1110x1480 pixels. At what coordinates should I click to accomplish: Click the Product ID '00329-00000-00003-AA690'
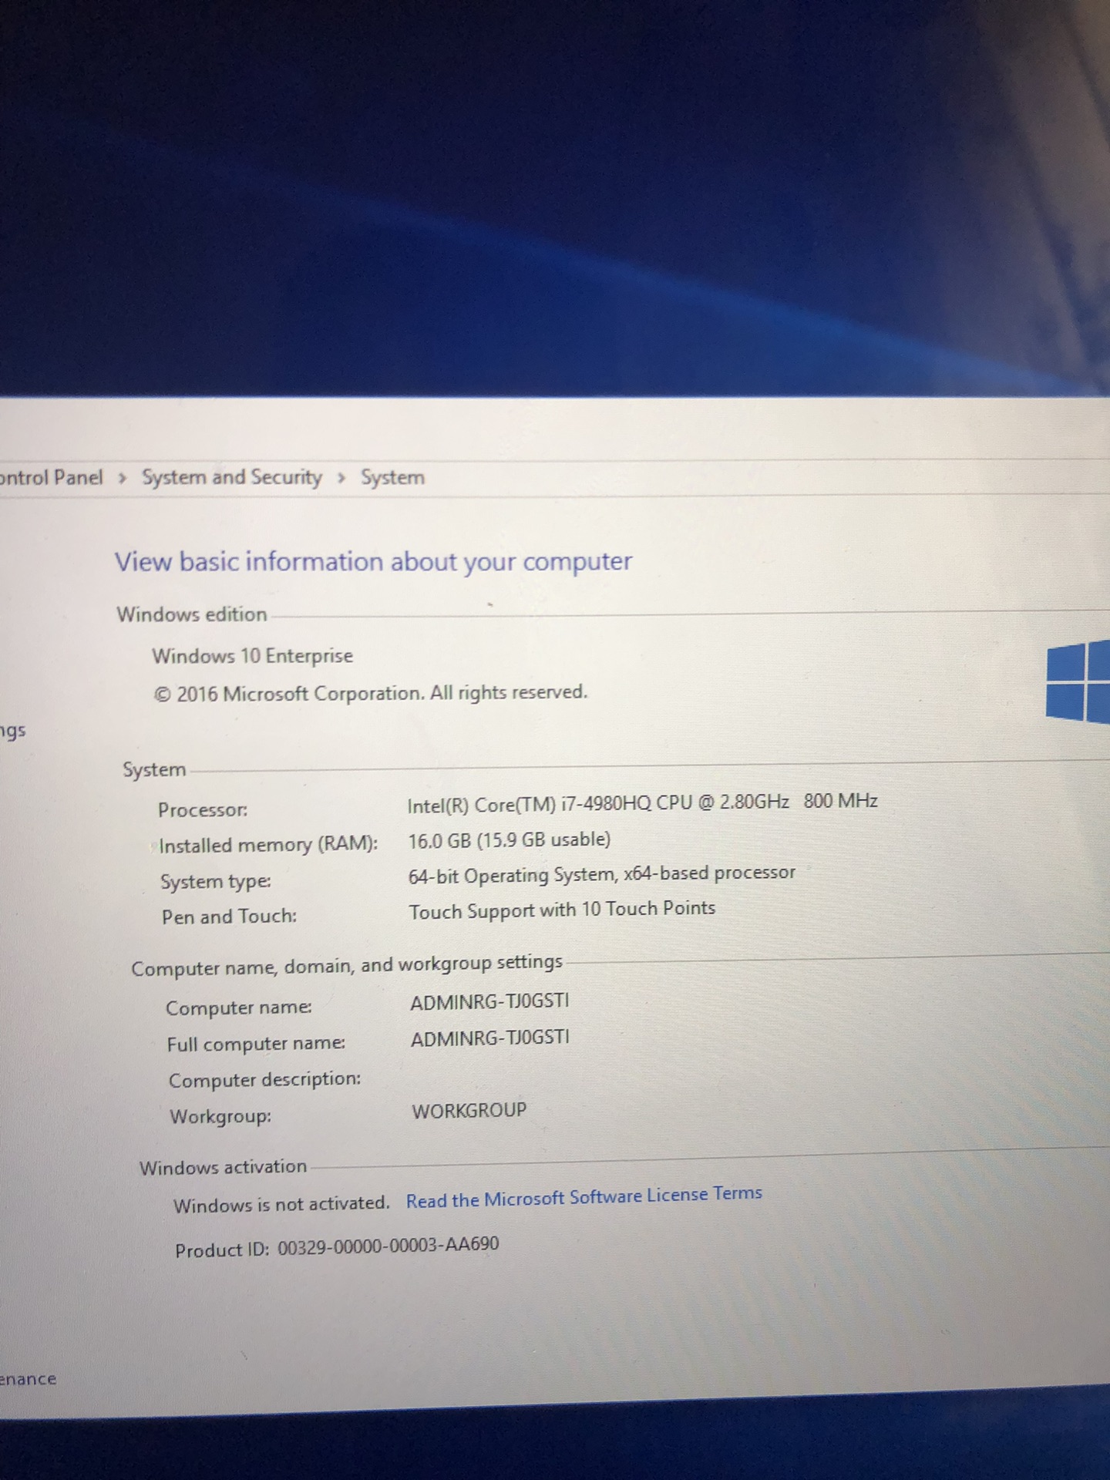(x=388, y=1246)
